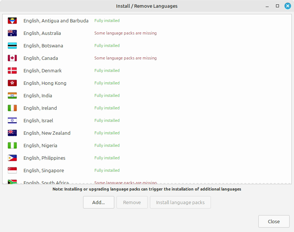Click the India flag icon

click(12, 96)
